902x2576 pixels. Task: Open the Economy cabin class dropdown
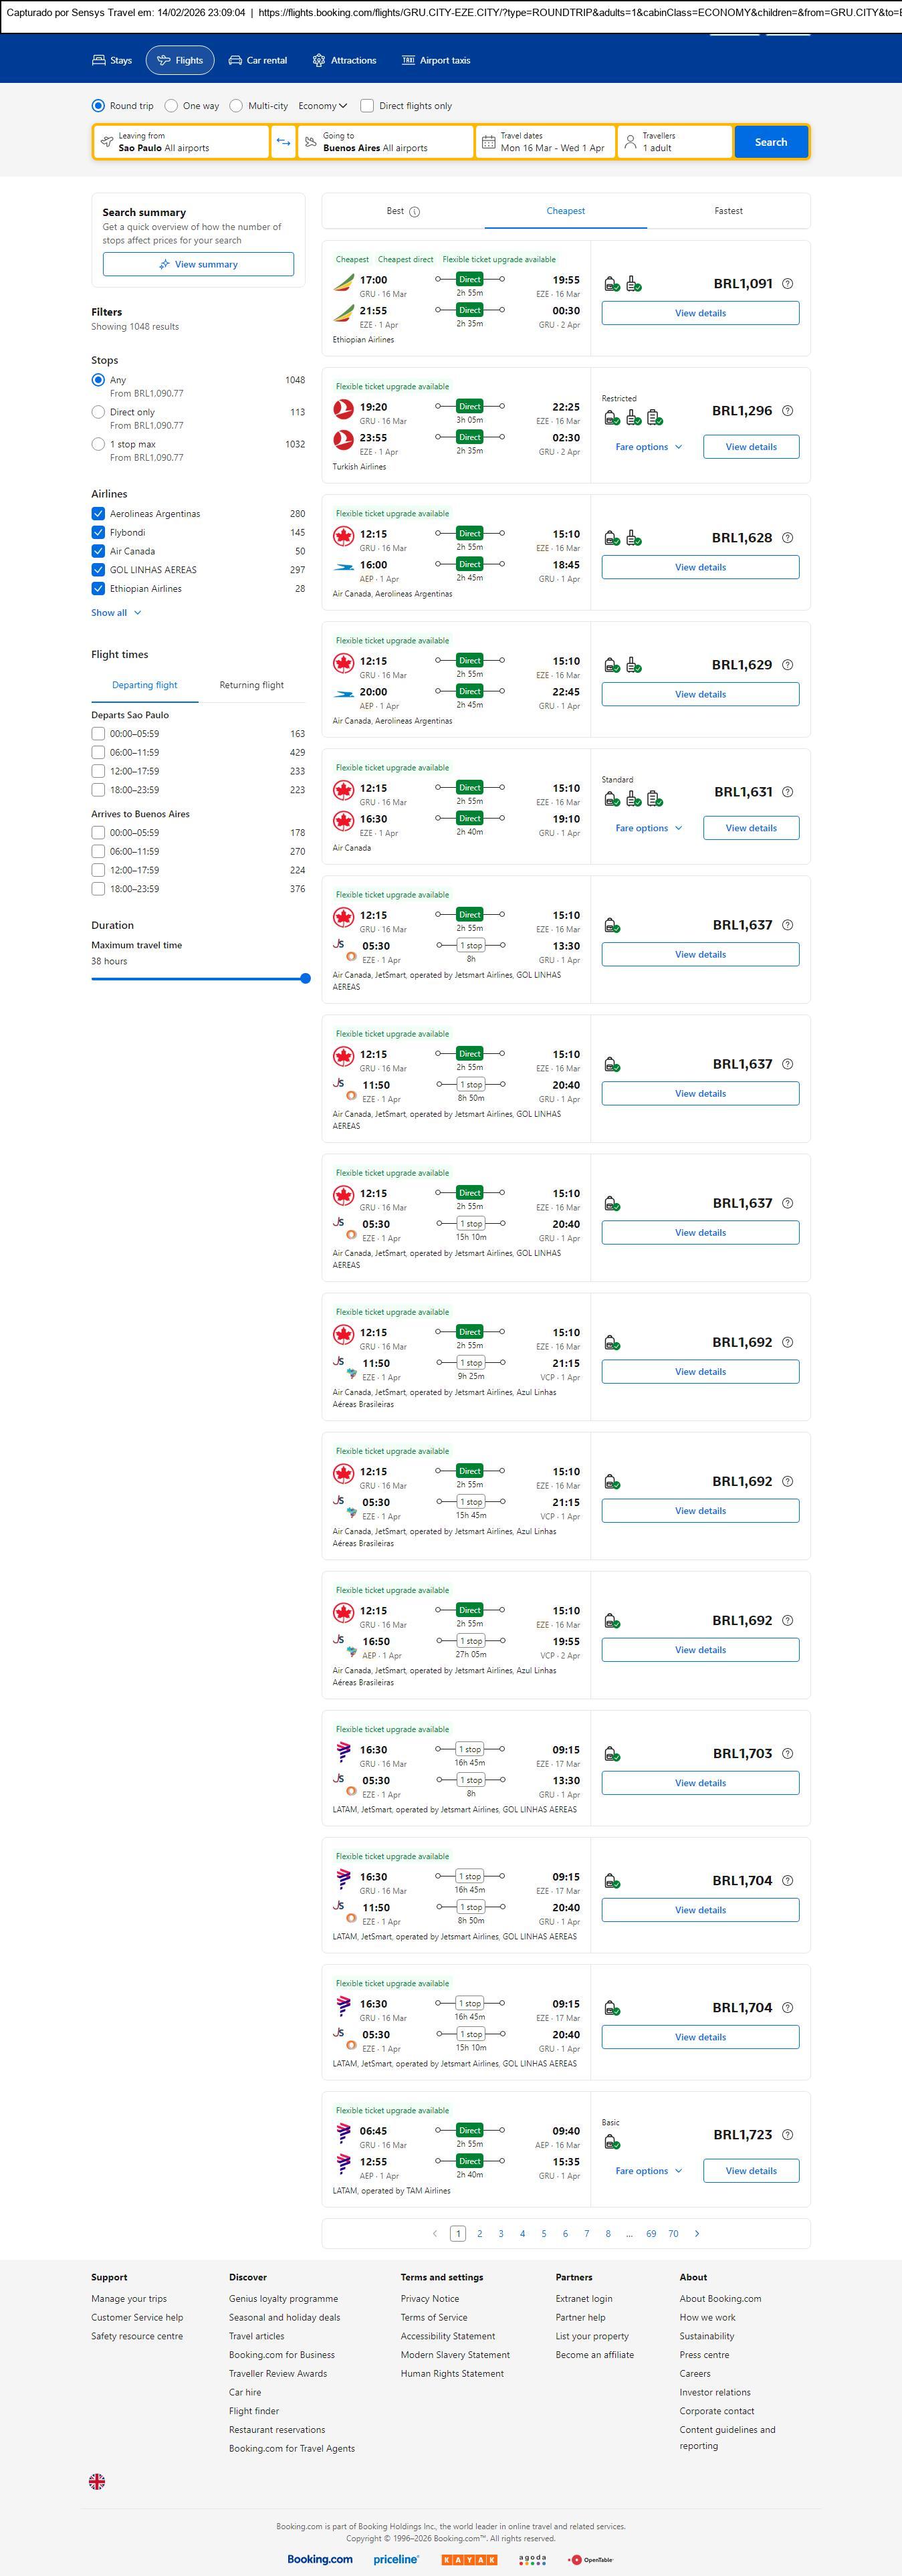click(322, 106)
